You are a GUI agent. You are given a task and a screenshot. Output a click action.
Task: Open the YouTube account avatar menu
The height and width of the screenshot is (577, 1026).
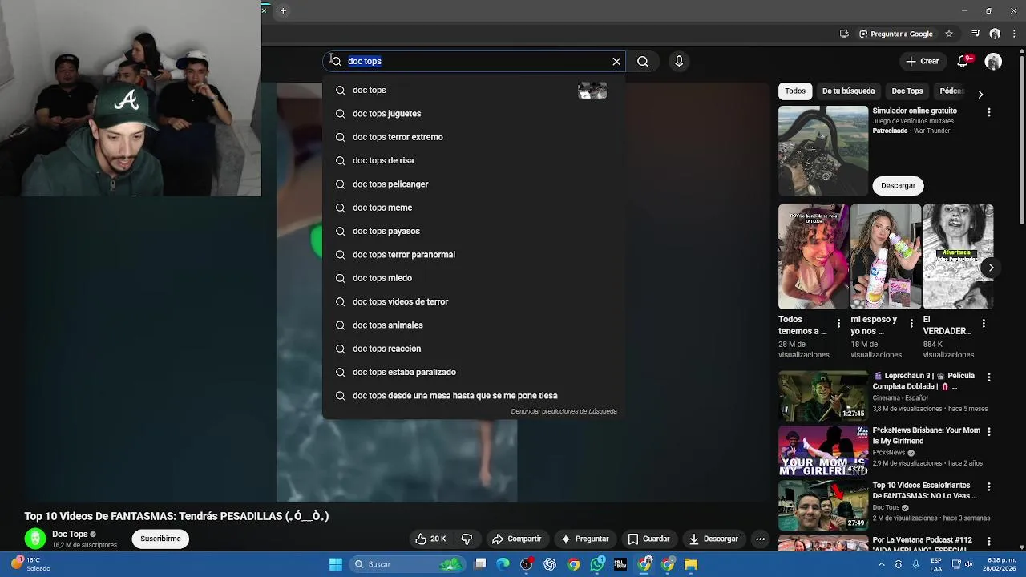[x=993, y=61]
